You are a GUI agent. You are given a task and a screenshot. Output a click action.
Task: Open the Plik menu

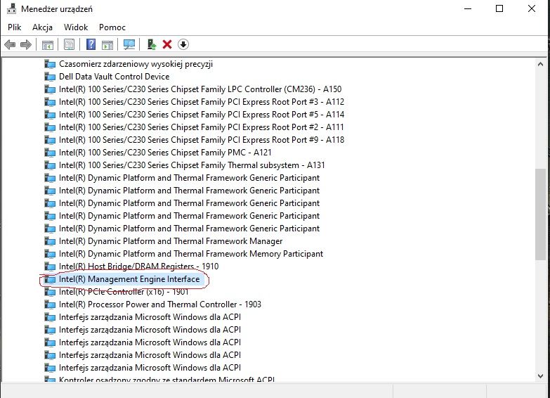click(15, 27)
